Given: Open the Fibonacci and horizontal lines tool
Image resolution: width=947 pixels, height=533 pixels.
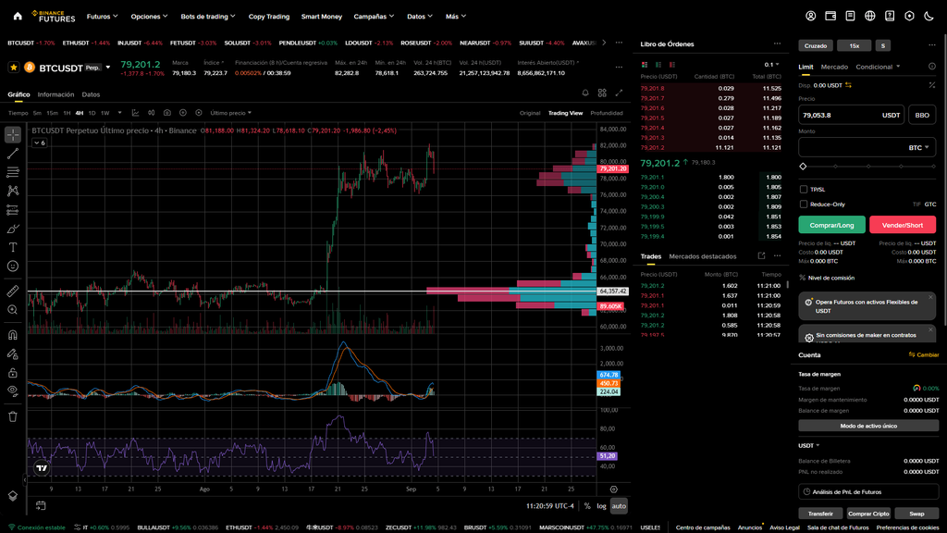Looking at the screenshot, I should (x=13, y=172).
